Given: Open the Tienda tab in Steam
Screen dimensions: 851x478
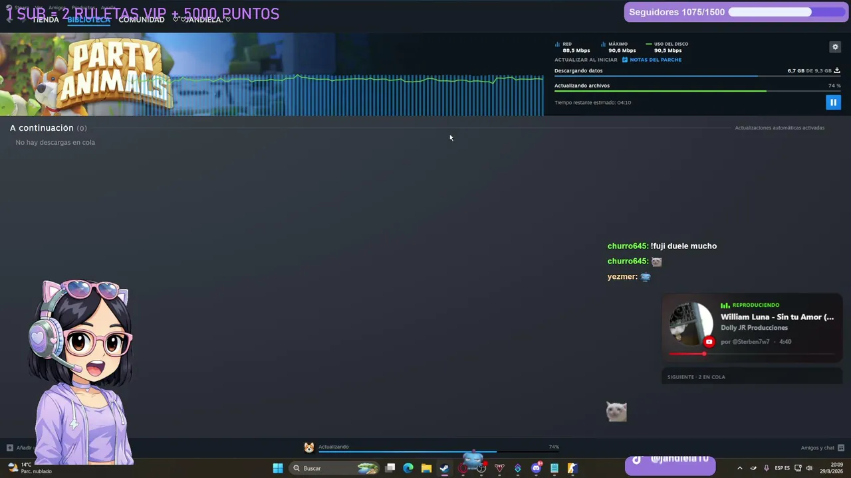Looking at the screenshot, I should coord(45,20).
